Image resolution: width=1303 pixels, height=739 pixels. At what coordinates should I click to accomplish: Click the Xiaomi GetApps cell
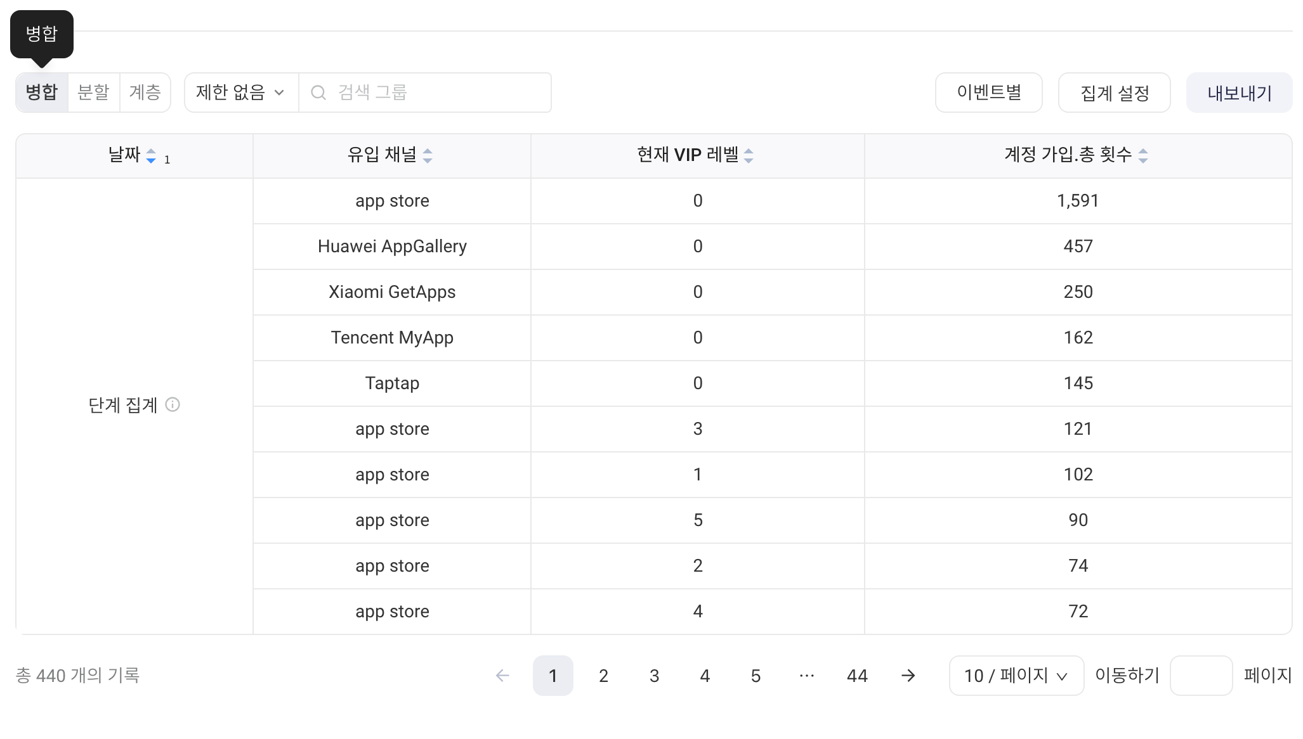[x=392, y=292]
